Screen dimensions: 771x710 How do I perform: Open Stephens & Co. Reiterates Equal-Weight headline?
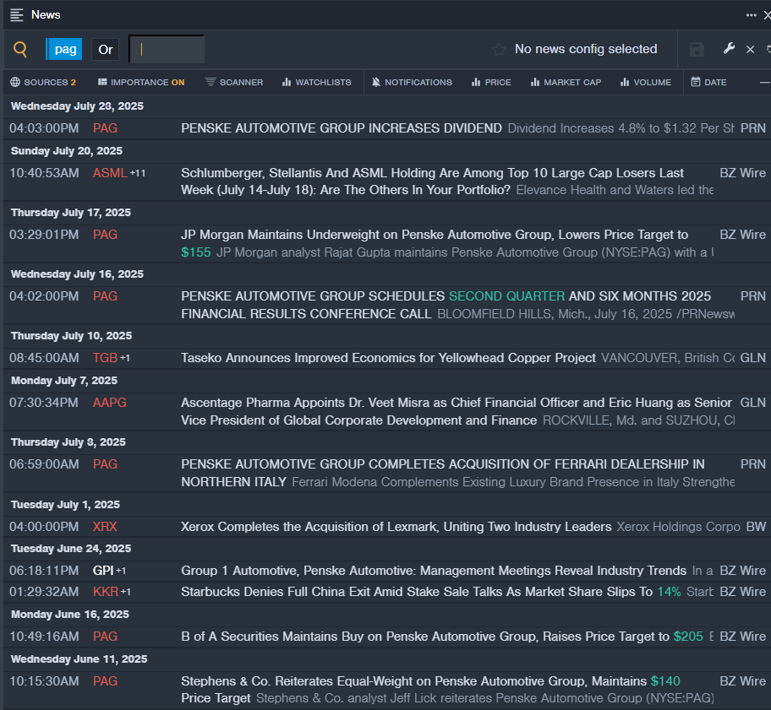(431, 690)
